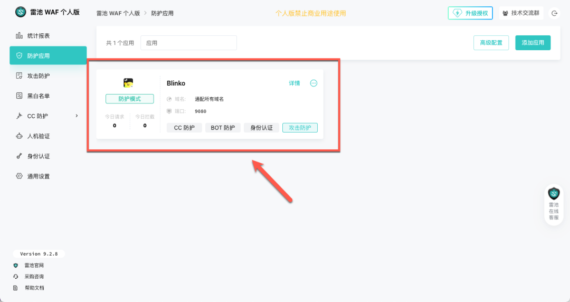Viewport: 570px width, 302px height.
Task: Click the 统计报表 bar chart icon
Action: (20, 35)
